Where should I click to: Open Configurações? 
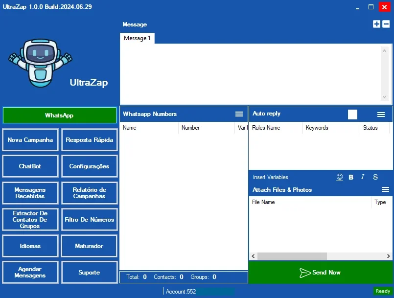click(89, 166)
